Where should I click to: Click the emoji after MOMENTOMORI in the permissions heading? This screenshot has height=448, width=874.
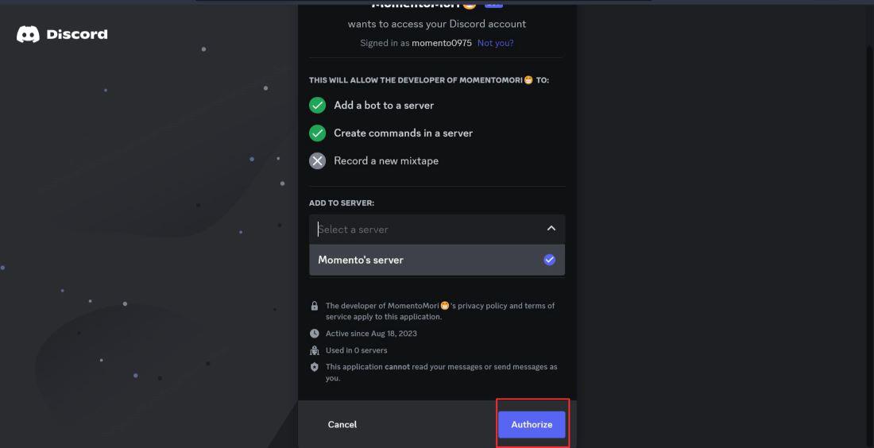[x=528, y=80]
